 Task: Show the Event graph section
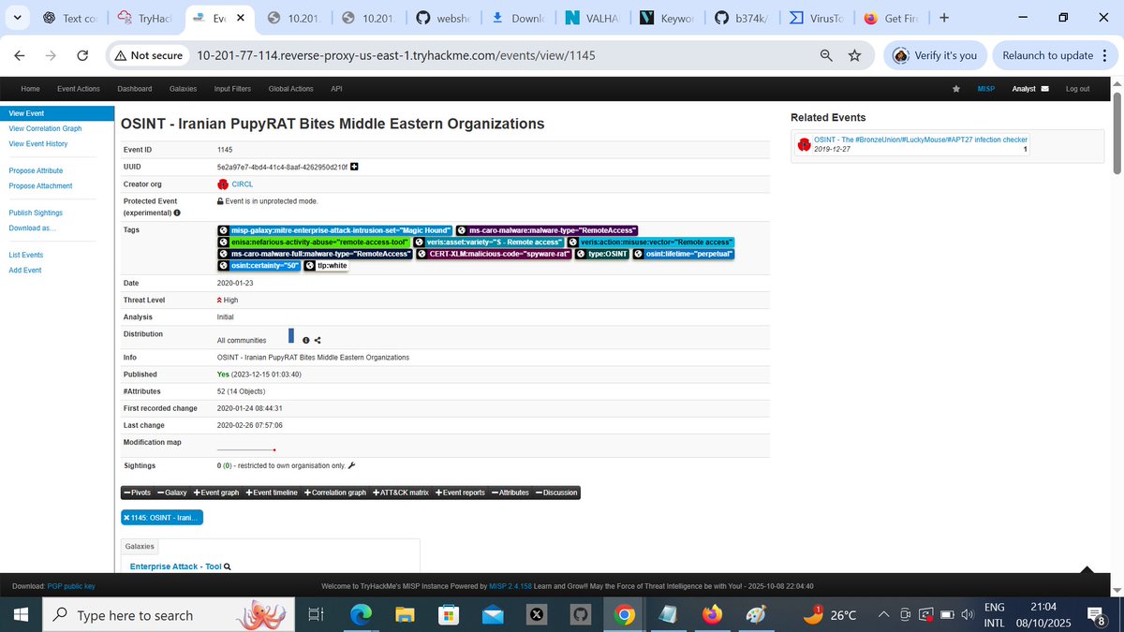(216, 492)
